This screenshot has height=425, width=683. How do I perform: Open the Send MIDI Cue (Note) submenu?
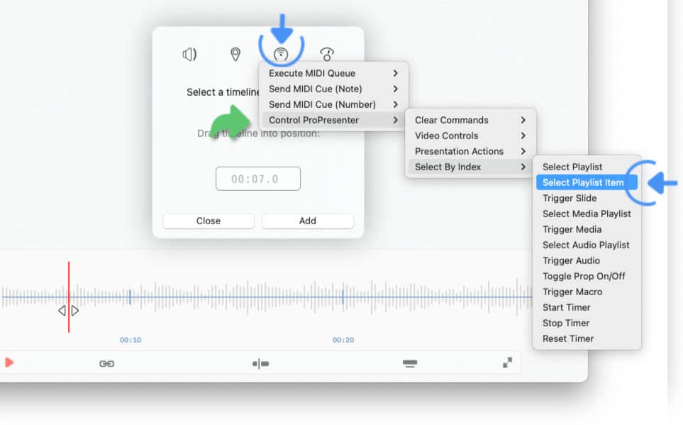point(333,89)
